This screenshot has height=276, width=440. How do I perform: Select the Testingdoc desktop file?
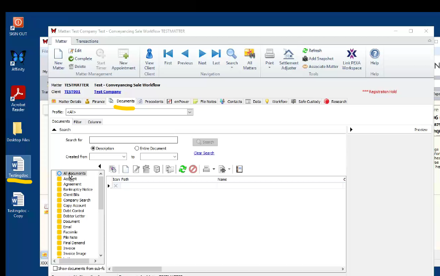tap(18, 167)
